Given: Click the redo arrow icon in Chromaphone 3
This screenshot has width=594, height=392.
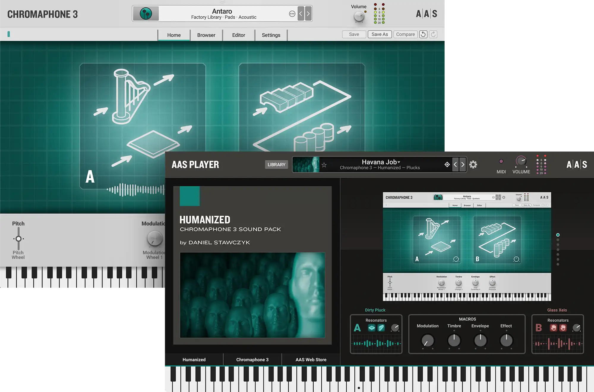Looking at the screenshot, I should point(433,34).
